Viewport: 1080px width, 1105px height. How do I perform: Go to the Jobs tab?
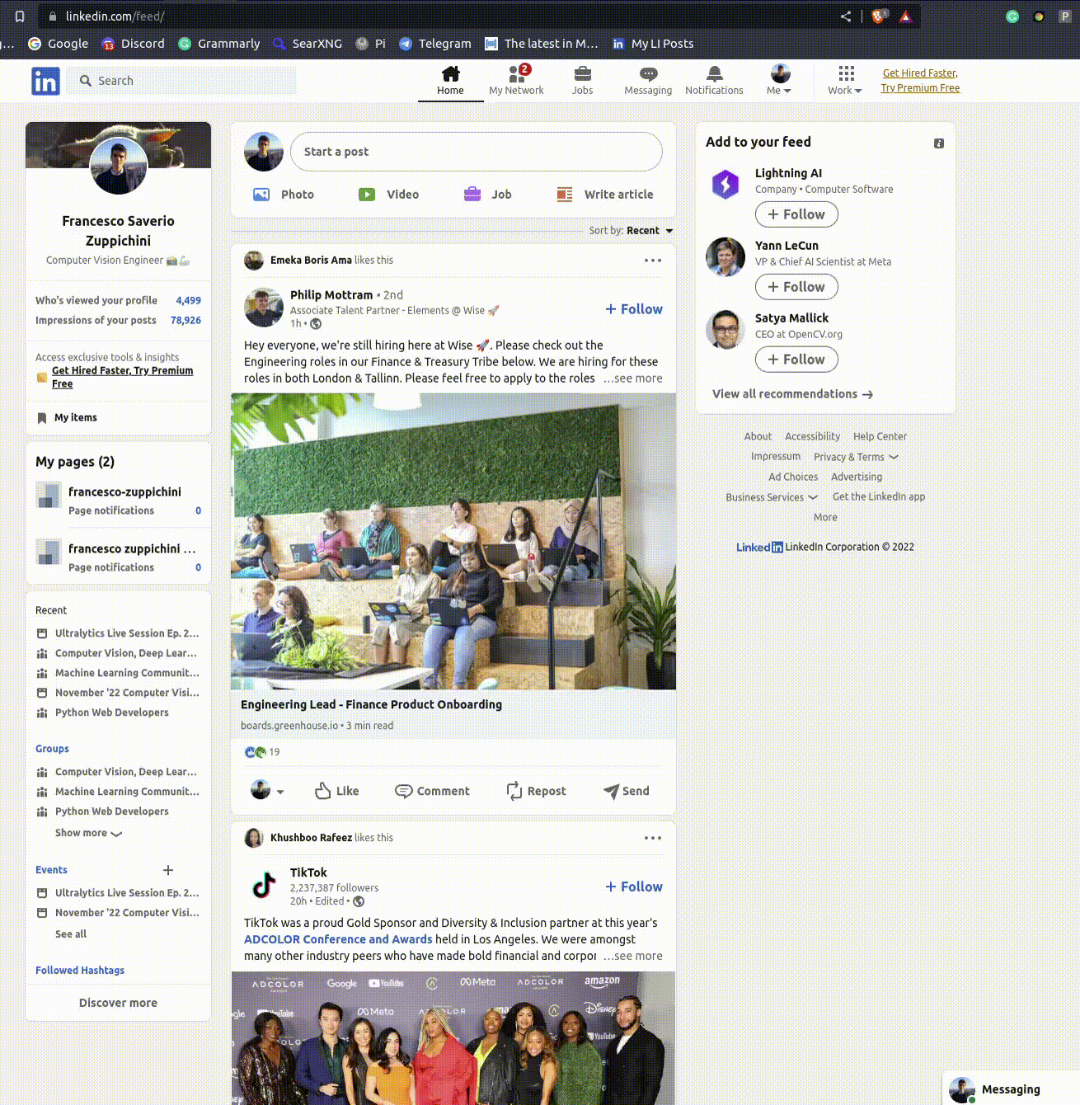pos(582,81)
